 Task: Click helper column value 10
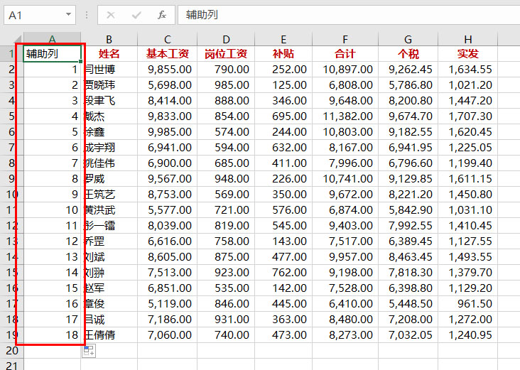coord(52,210)
